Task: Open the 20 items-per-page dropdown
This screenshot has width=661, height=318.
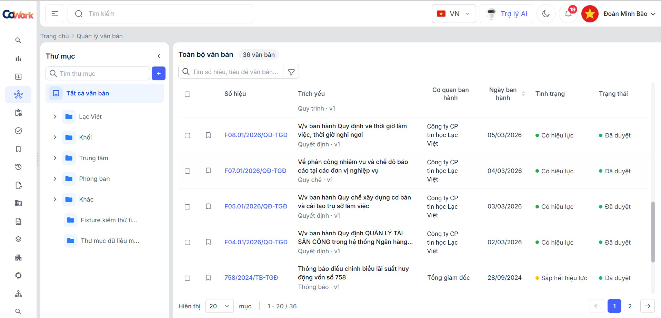Action: click(219, 306)
